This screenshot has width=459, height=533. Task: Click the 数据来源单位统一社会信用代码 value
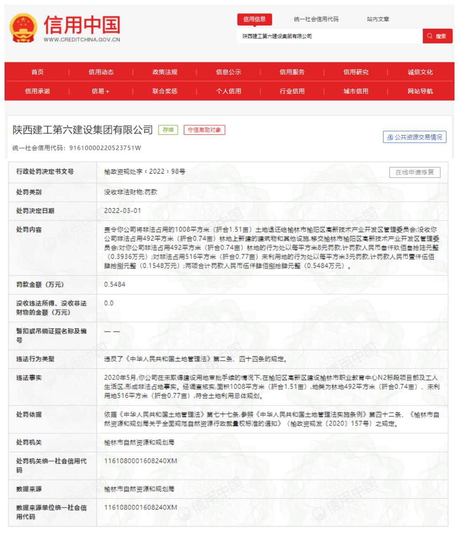point(141,507)
